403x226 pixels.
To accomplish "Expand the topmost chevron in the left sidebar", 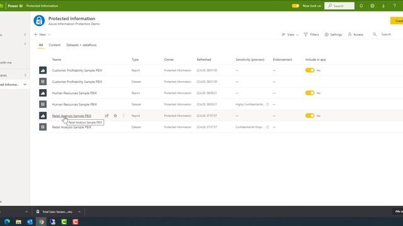I will (25, 35).
